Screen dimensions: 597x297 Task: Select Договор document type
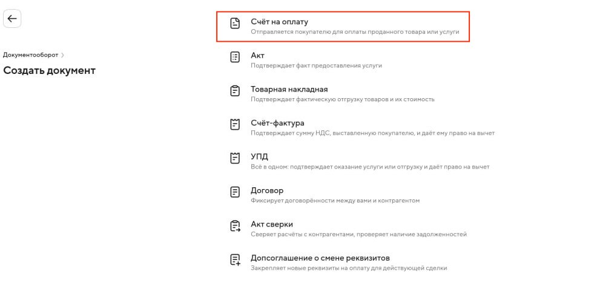click(267, 190)
